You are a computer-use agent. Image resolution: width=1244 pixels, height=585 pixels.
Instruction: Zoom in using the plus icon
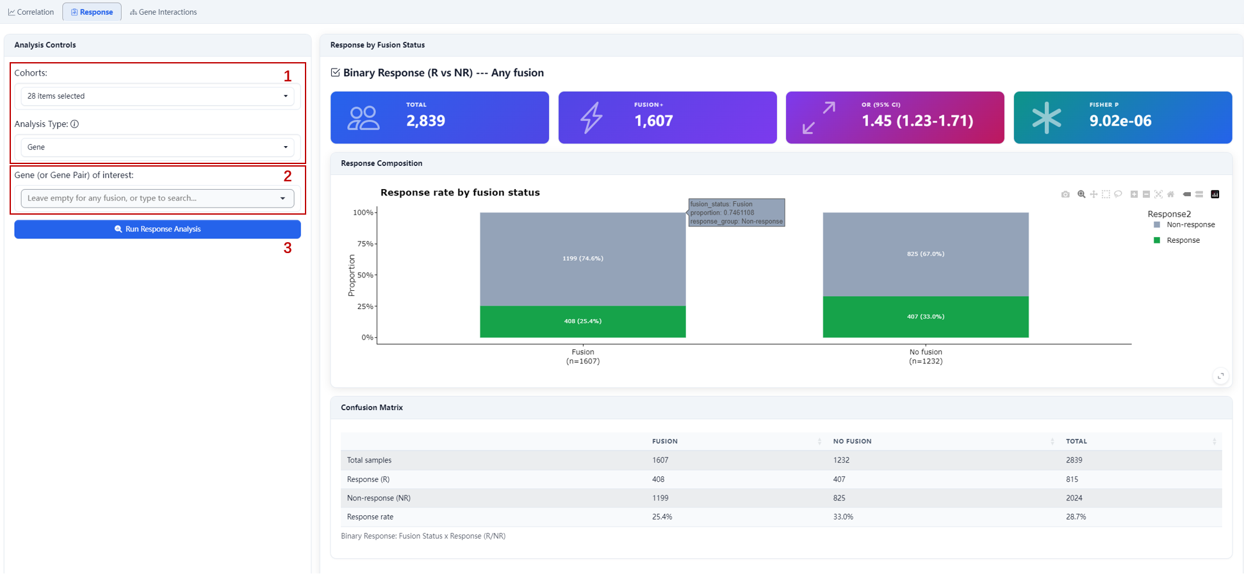click(1134, 194)
